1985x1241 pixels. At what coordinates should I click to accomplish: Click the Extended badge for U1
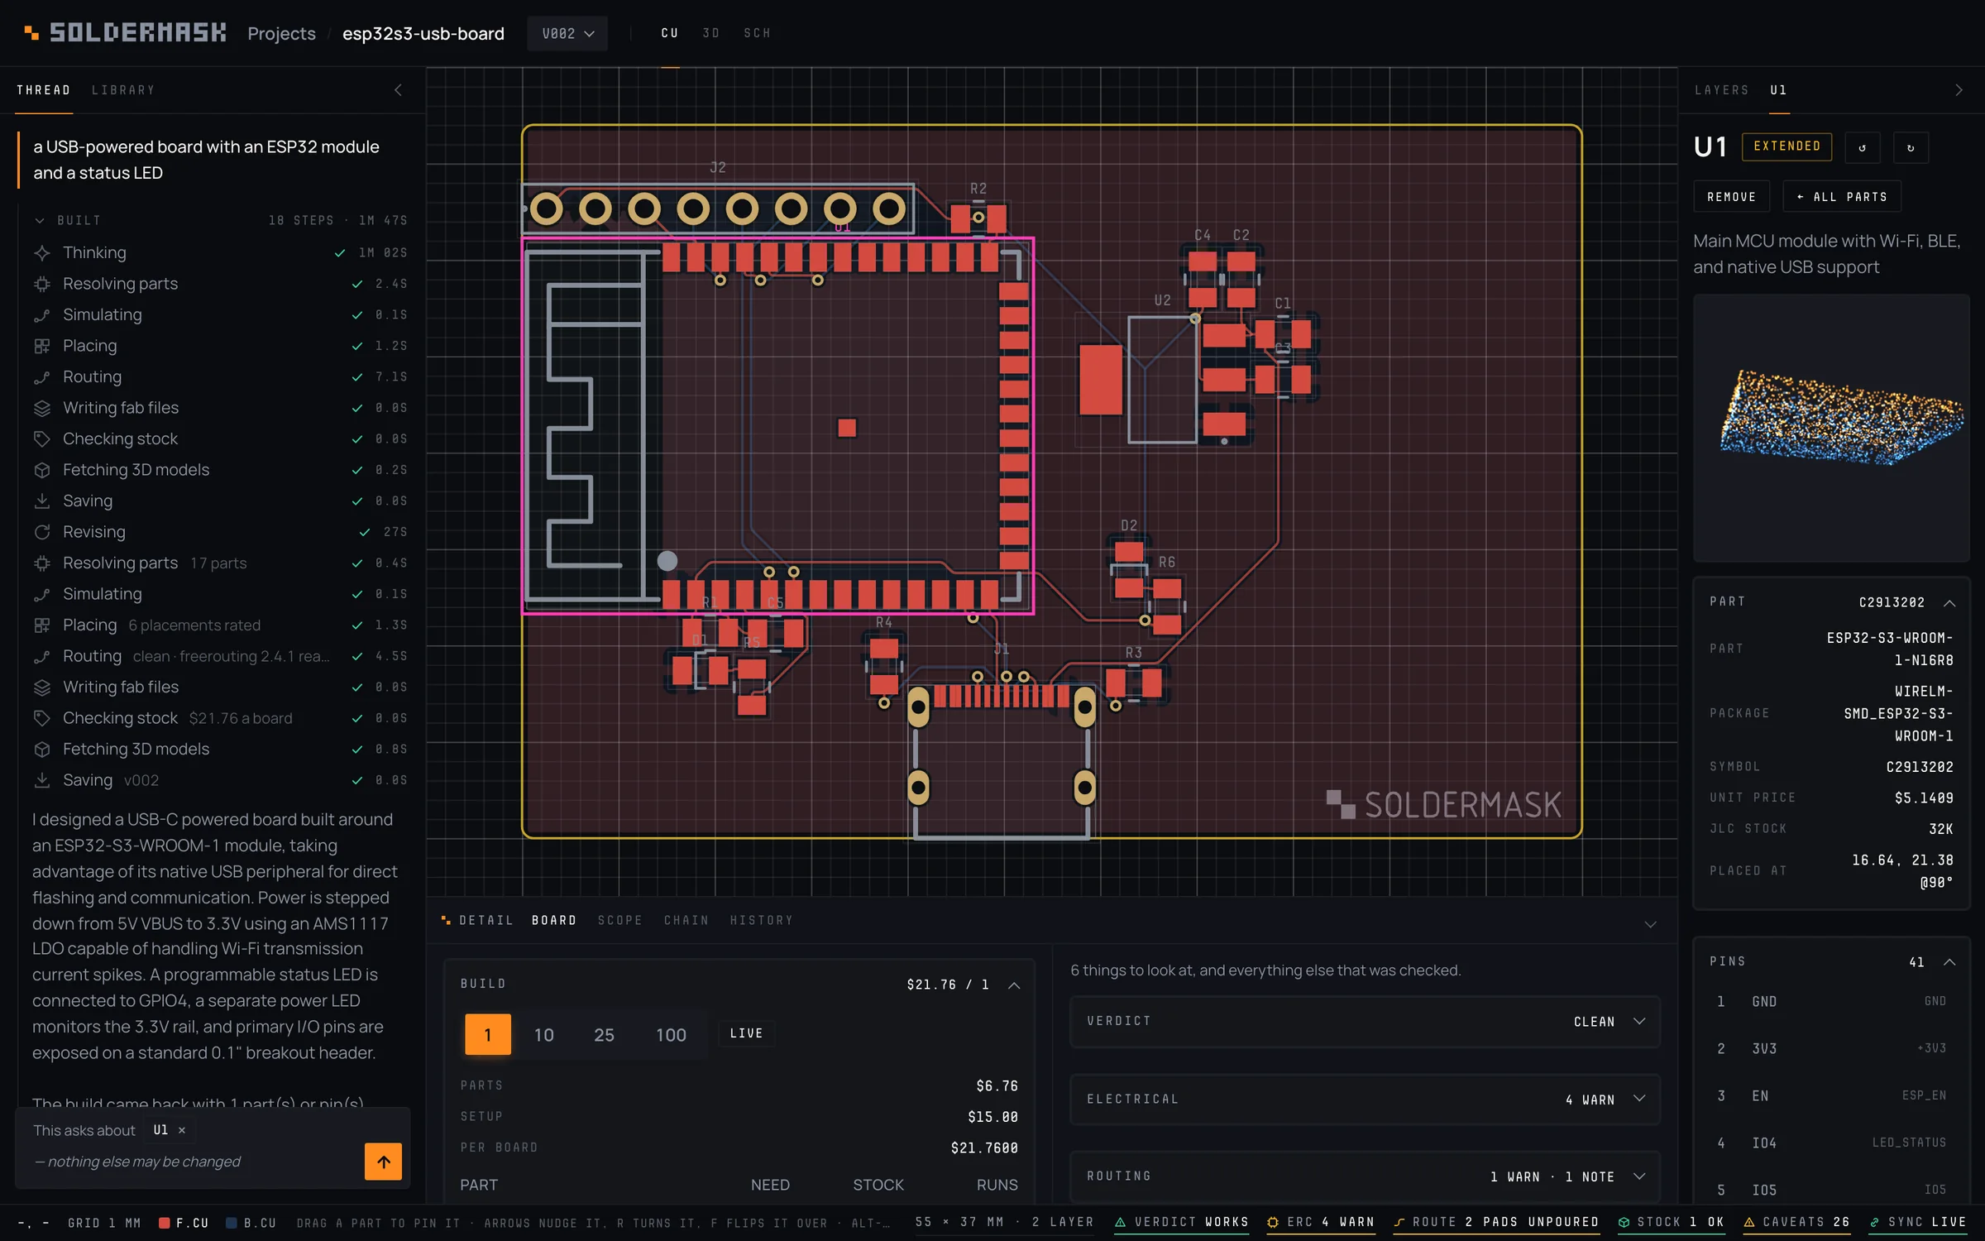click(x=1786, y=146)
